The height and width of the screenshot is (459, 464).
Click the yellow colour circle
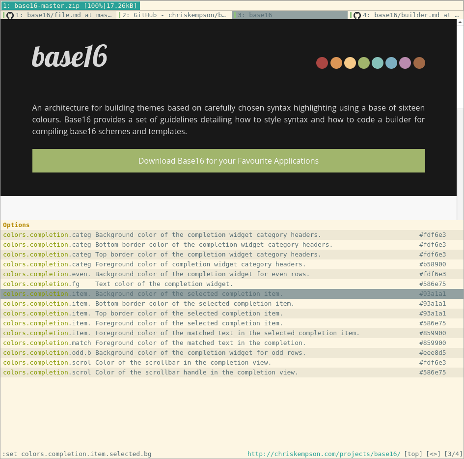tap(350, 63)
